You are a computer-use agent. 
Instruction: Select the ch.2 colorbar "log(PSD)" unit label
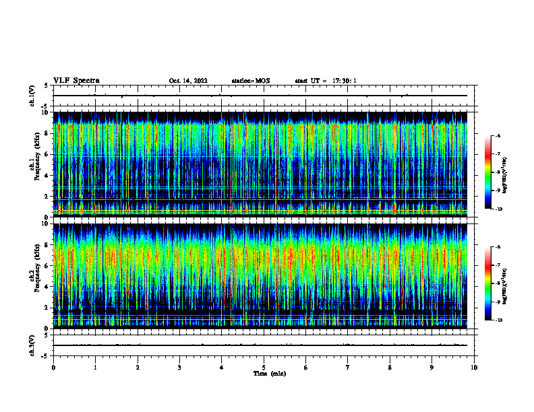coord(504,286)
